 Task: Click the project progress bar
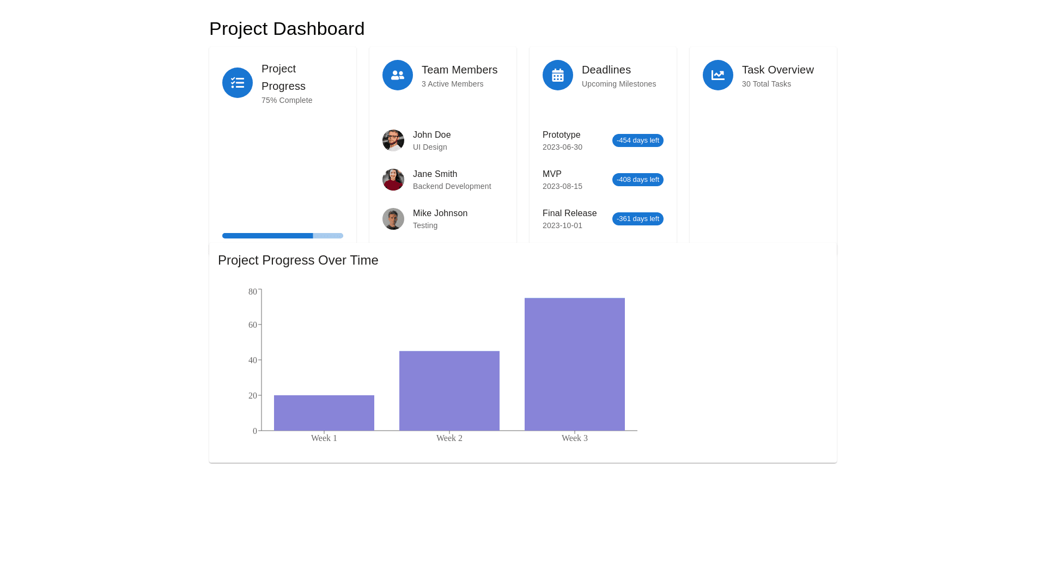[282, 236]
